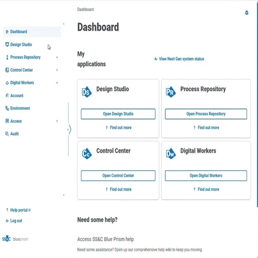The image size is (258, 258).
Task: Click the Digital Workers sidebar icon
Action: [x=7, y=83]
